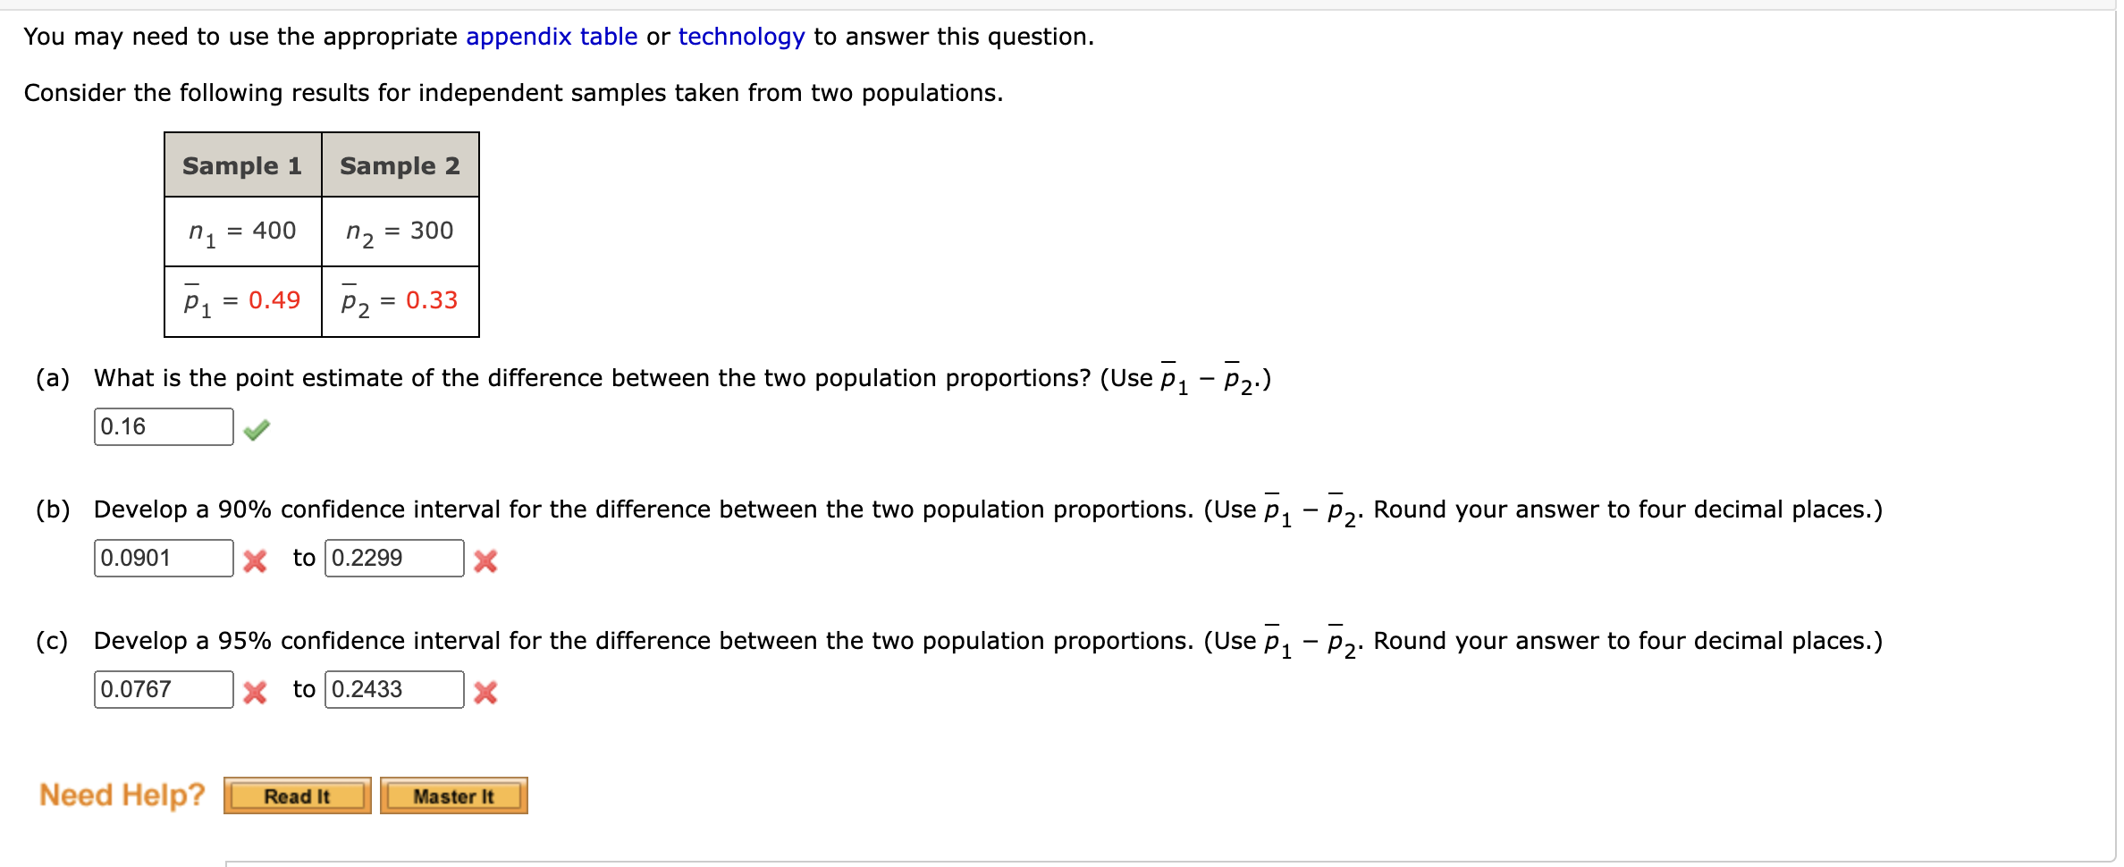This screenshot has height=867, width=2124.
Task: Click the Sample 1 column header
Action: [241, 164]
